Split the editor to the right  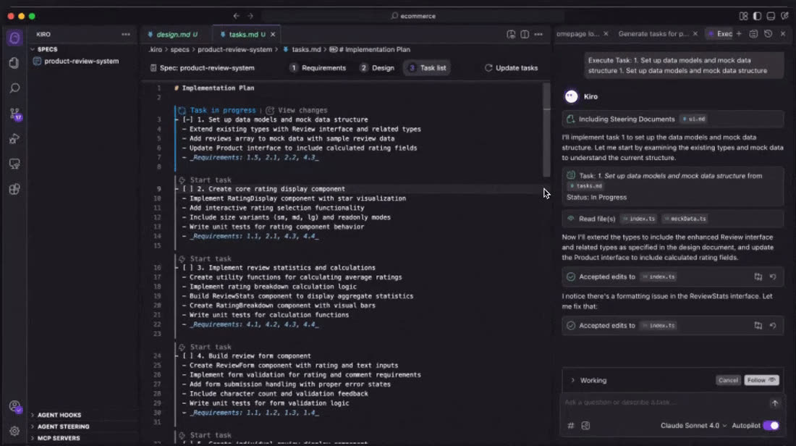(x=525, y=35)
